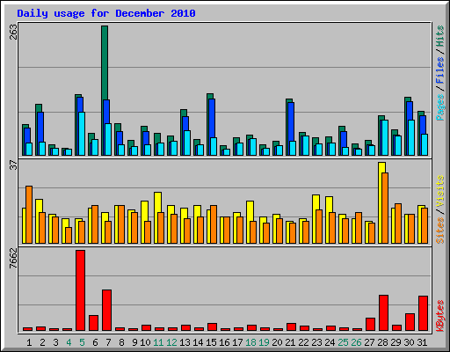450x352 pixels.
Task: Click the cyan Pages bar for day 5
Action: point(82,134)
